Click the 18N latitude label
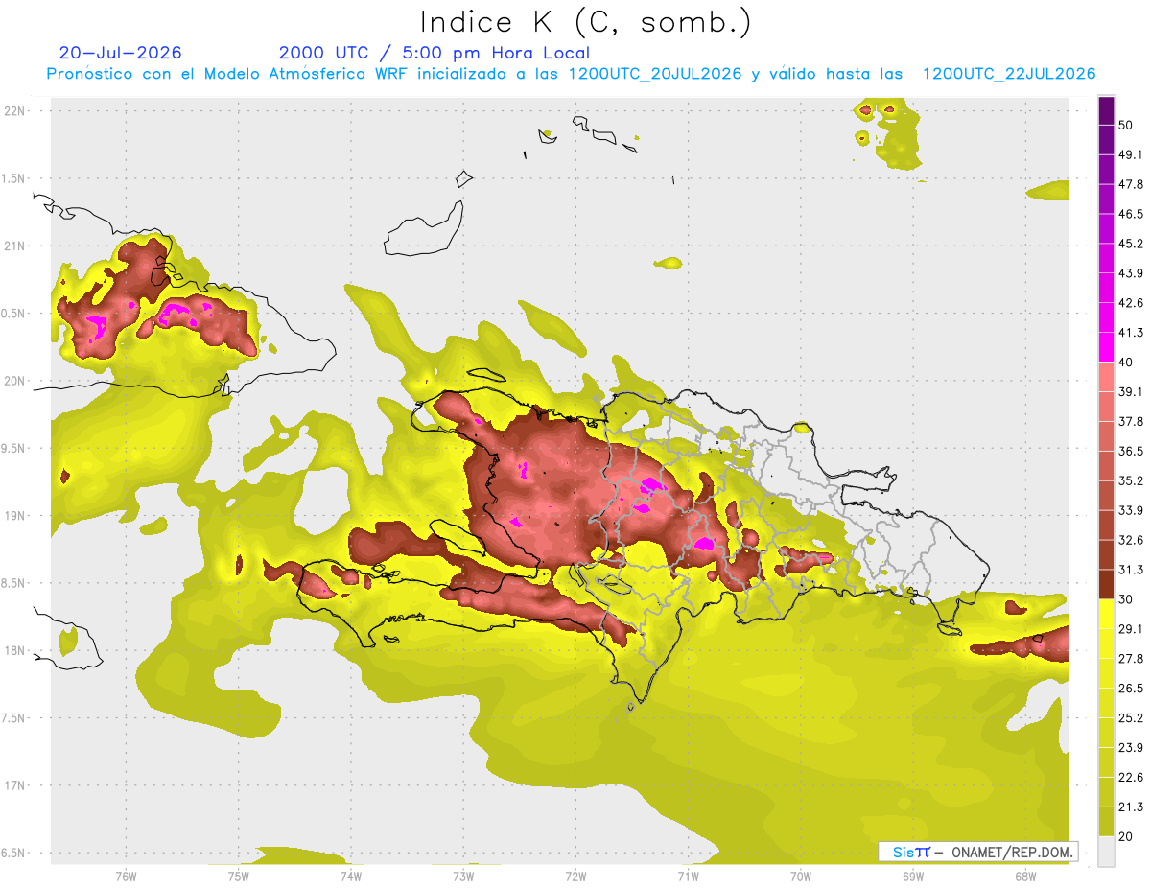The image size is (1151, 889). [x=14, y=651]
